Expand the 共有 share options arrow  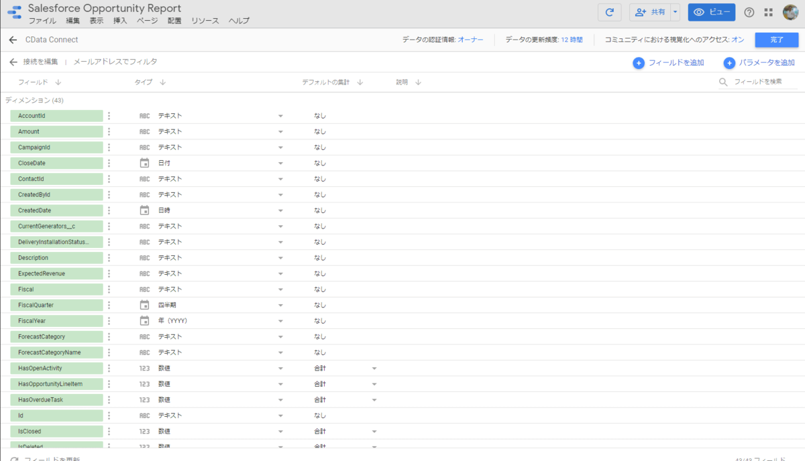tap(675, 12)
